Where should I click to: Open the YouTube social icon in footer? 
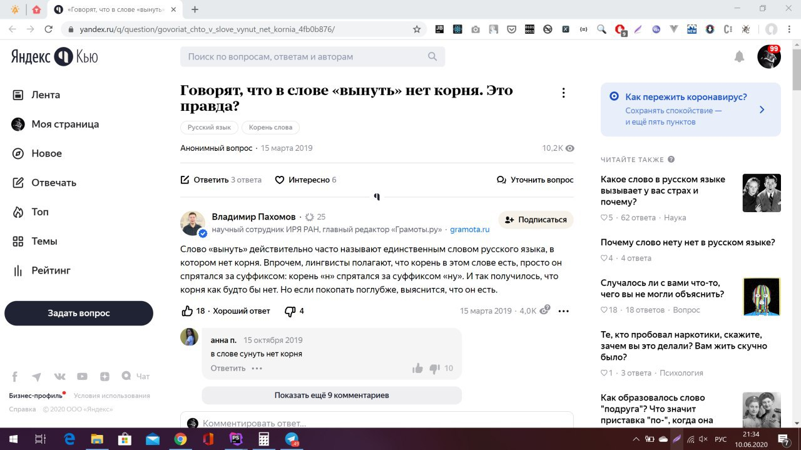[82, 377]
